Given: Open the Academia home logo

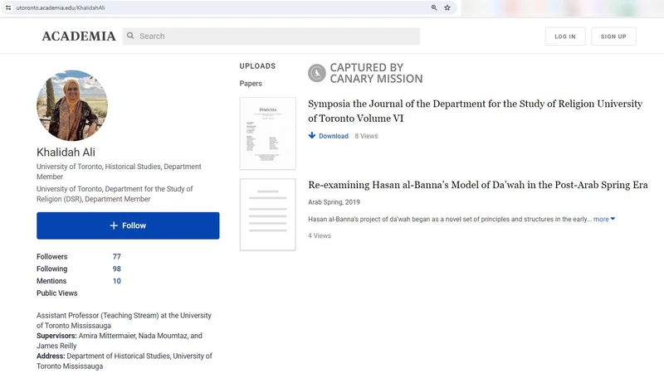Looking at the screenshot, I should [x=79, y=36].
